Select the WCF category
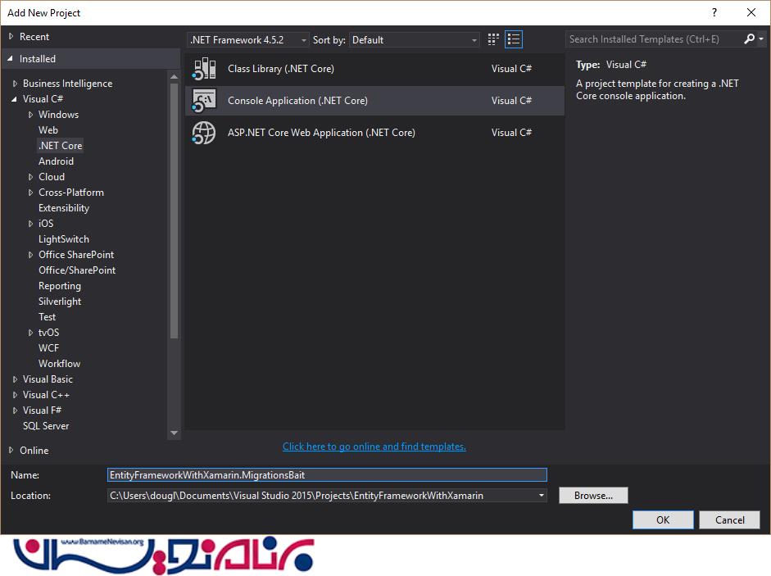771x576 pixels. coord(48,348)
